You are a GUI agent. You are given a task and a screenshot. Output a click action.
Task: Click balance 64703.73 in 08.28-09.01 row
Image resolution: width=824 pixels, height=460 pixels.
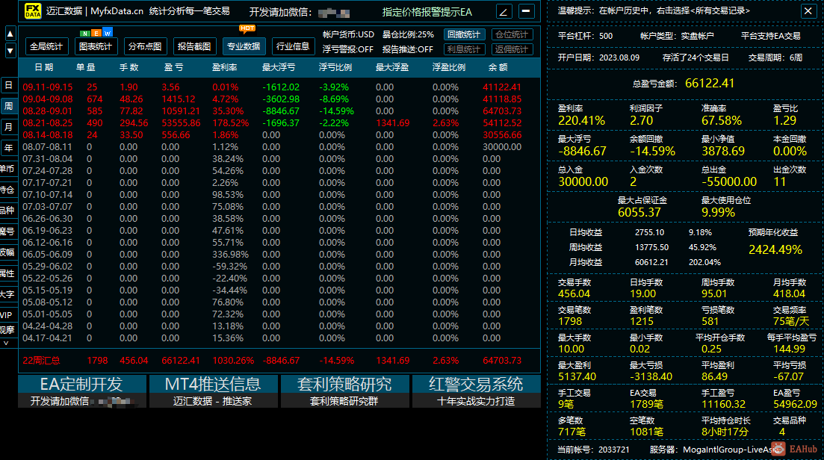(x=502, y=111)
